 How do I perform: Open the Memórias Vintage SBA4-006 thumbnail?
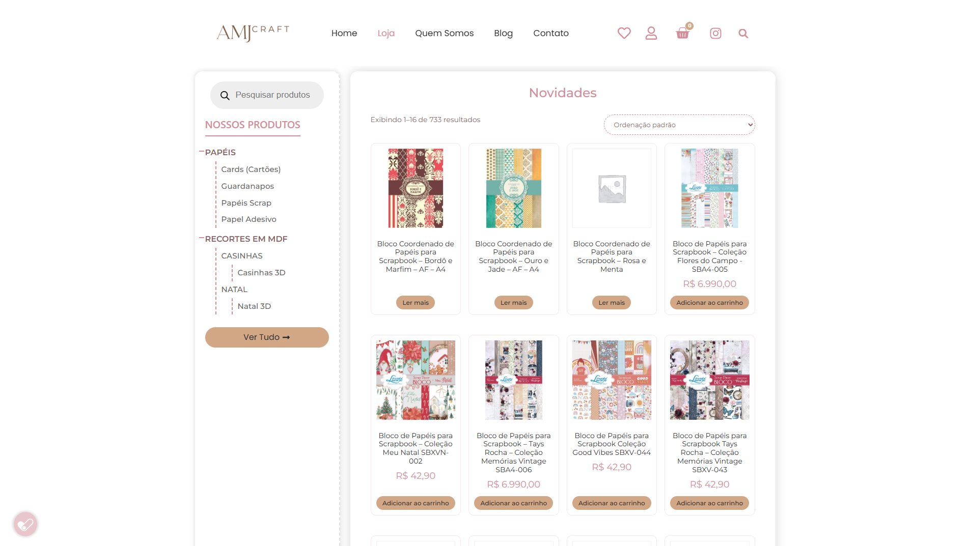click(514, 380)
